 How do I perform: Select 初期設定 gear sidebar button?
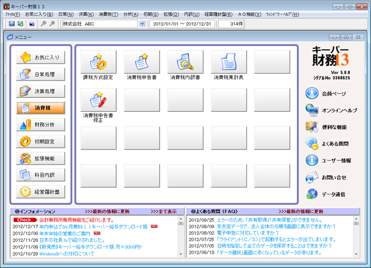pyautogui.click(x=40, y=141)
